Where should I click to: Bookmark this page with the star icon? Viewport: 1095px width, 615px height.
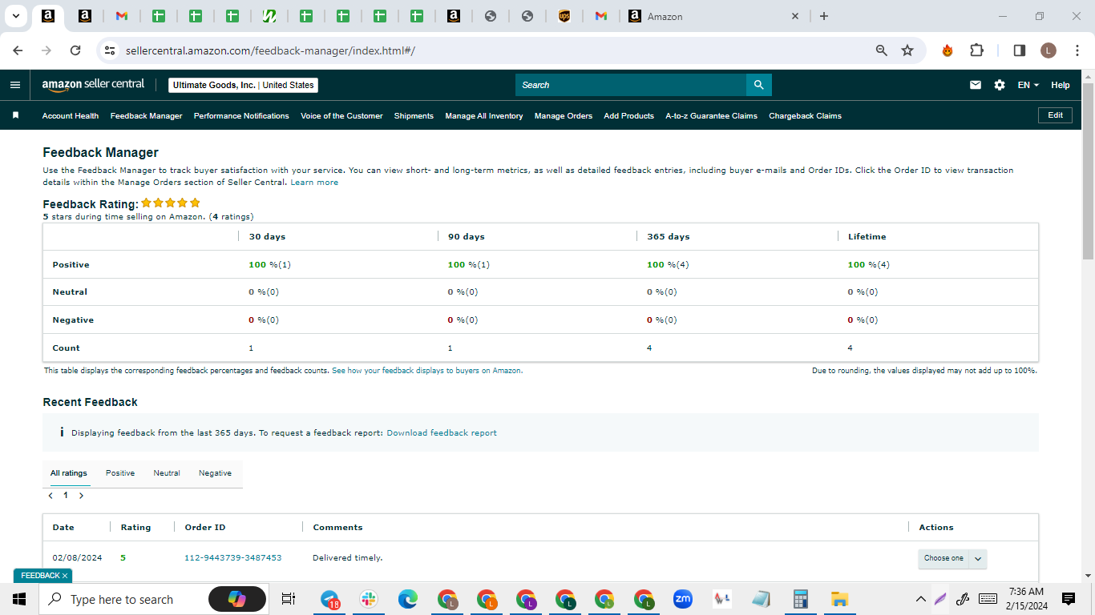(x=907, y=50)
